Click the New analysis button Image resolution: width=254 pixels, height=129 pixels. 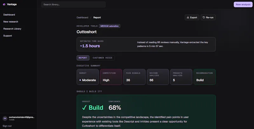(x=243, y=4)
